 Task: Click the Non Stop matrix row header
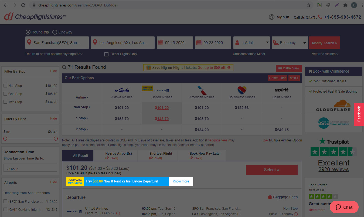(82, 107)
